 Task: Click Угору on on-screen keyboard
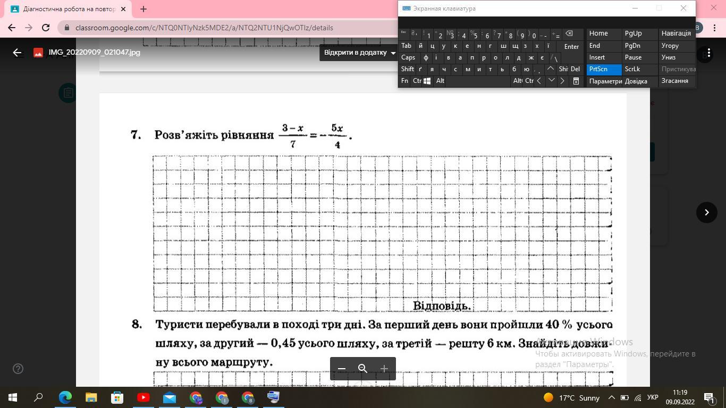click(x=676, y=46)
